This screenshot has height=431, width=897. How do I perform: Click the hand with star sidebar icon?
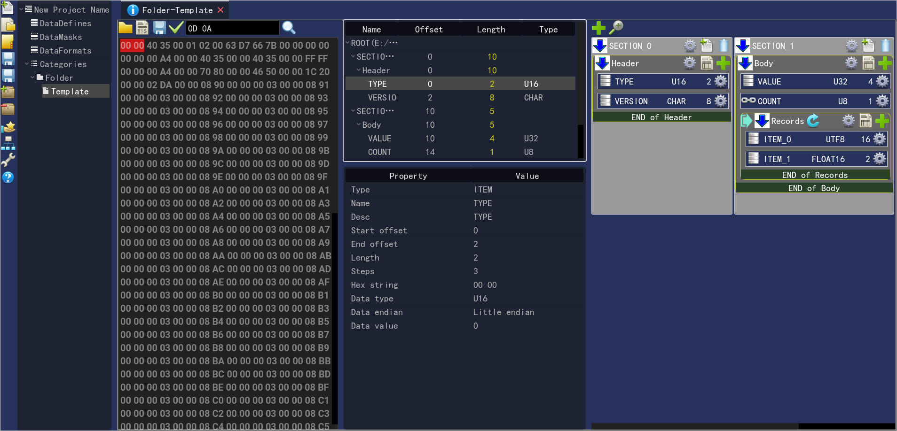click(8, 126)
